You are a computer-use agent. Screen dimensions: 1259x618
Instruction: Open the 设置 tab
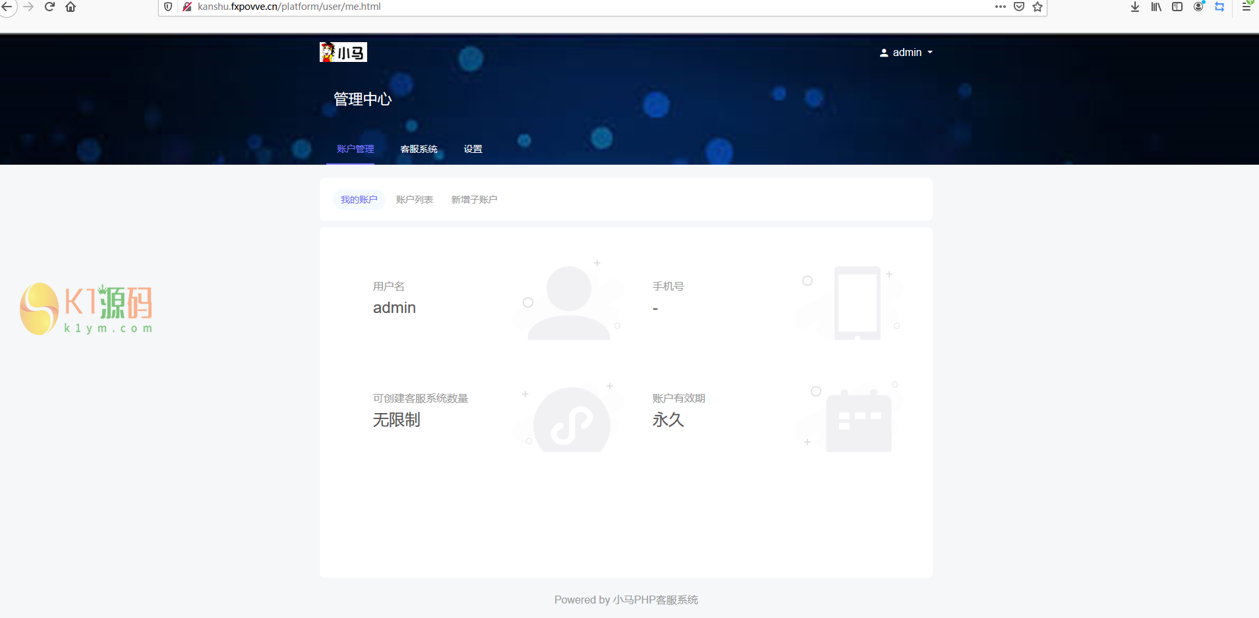tap(473, 149)
